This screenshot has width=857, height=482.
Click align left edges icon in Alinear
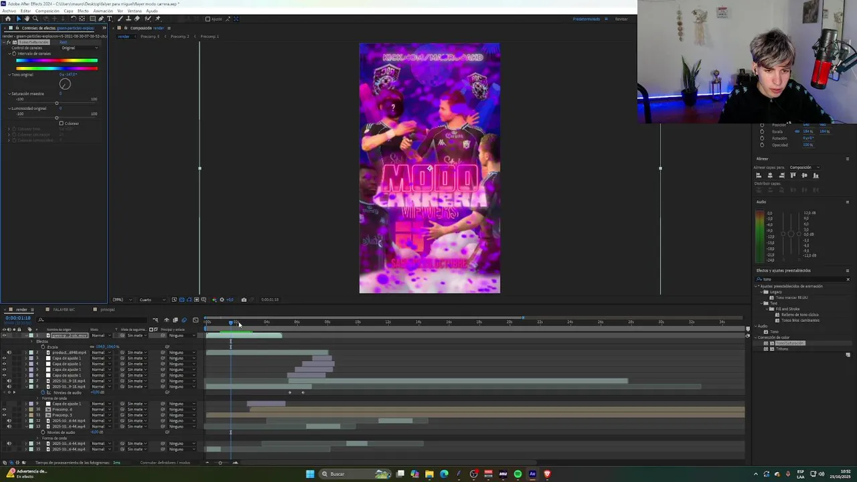759,175
